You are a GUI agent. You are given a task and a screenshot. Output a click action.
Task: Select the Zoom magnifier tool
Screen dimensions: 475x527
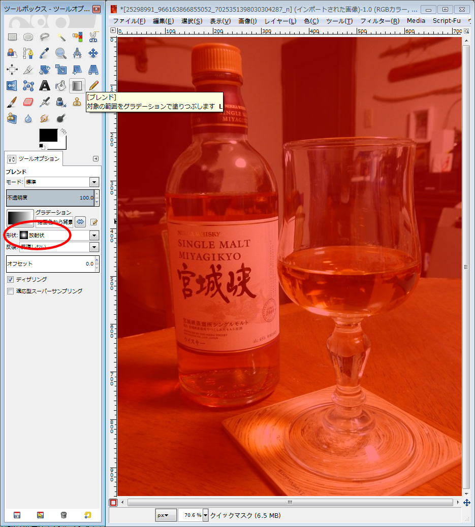(61, 53)
